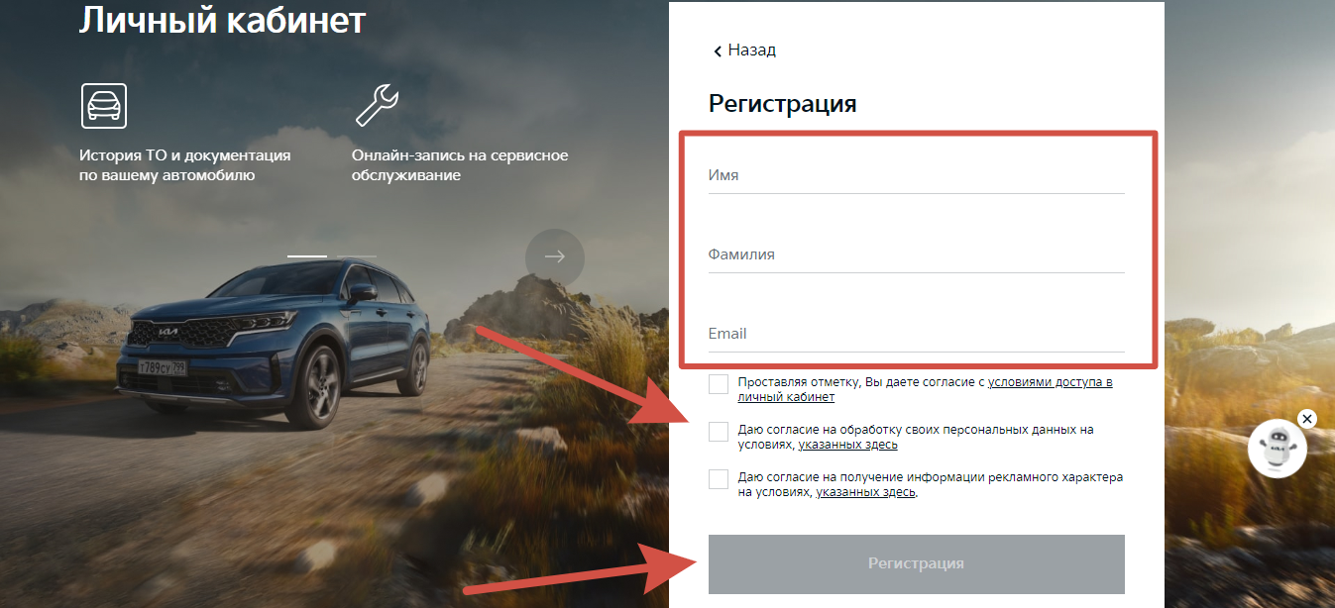Screen dimensions: 1335x608
Task: Check the personal cabinet access terms box
Action: coord(719,384)
